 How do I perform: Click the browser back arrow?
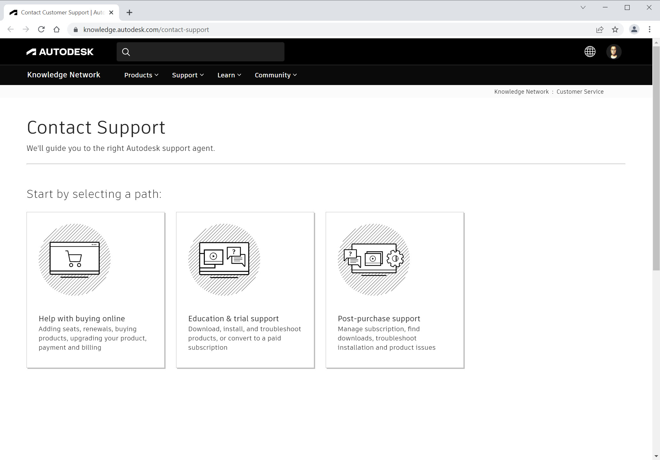(x=11, y=29)
